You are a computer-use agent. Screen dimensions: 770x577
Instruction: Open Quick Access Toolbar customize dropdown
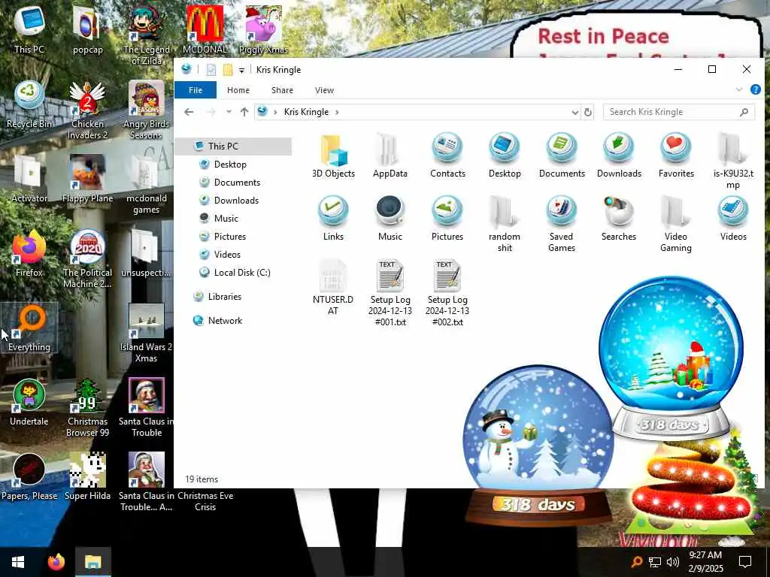[x=241, y=70]
